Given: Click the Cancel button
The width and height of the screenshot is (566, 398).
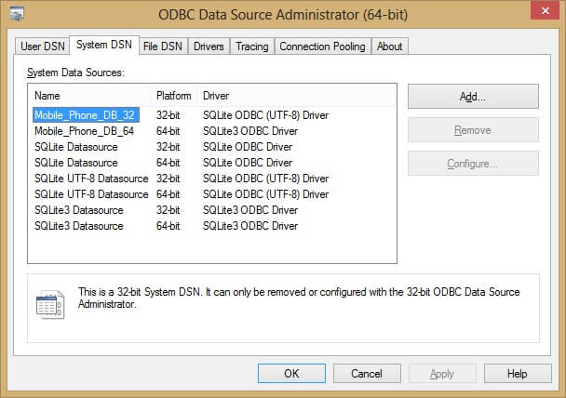Looking at the screenshot, I should (x=367, y=373).
